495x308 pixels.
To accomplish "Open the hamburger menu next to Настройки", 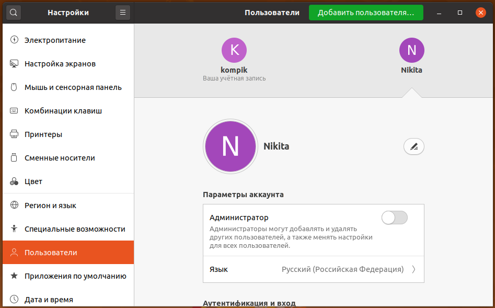I will tap(122, 13).
